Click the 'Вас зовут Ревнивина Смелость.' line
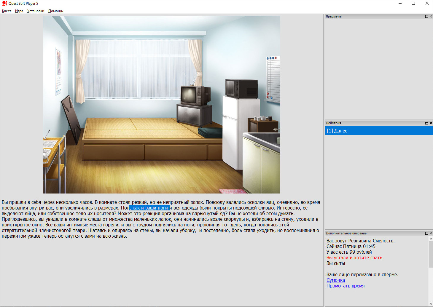Image resolution: width=433 pixels, height=307 pixels. (360, 241)
